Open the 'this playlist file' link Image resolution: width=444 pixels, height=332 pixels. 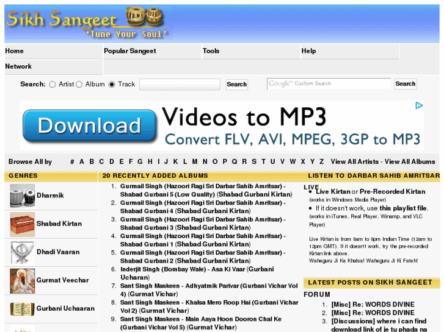(x=403, y=208)
